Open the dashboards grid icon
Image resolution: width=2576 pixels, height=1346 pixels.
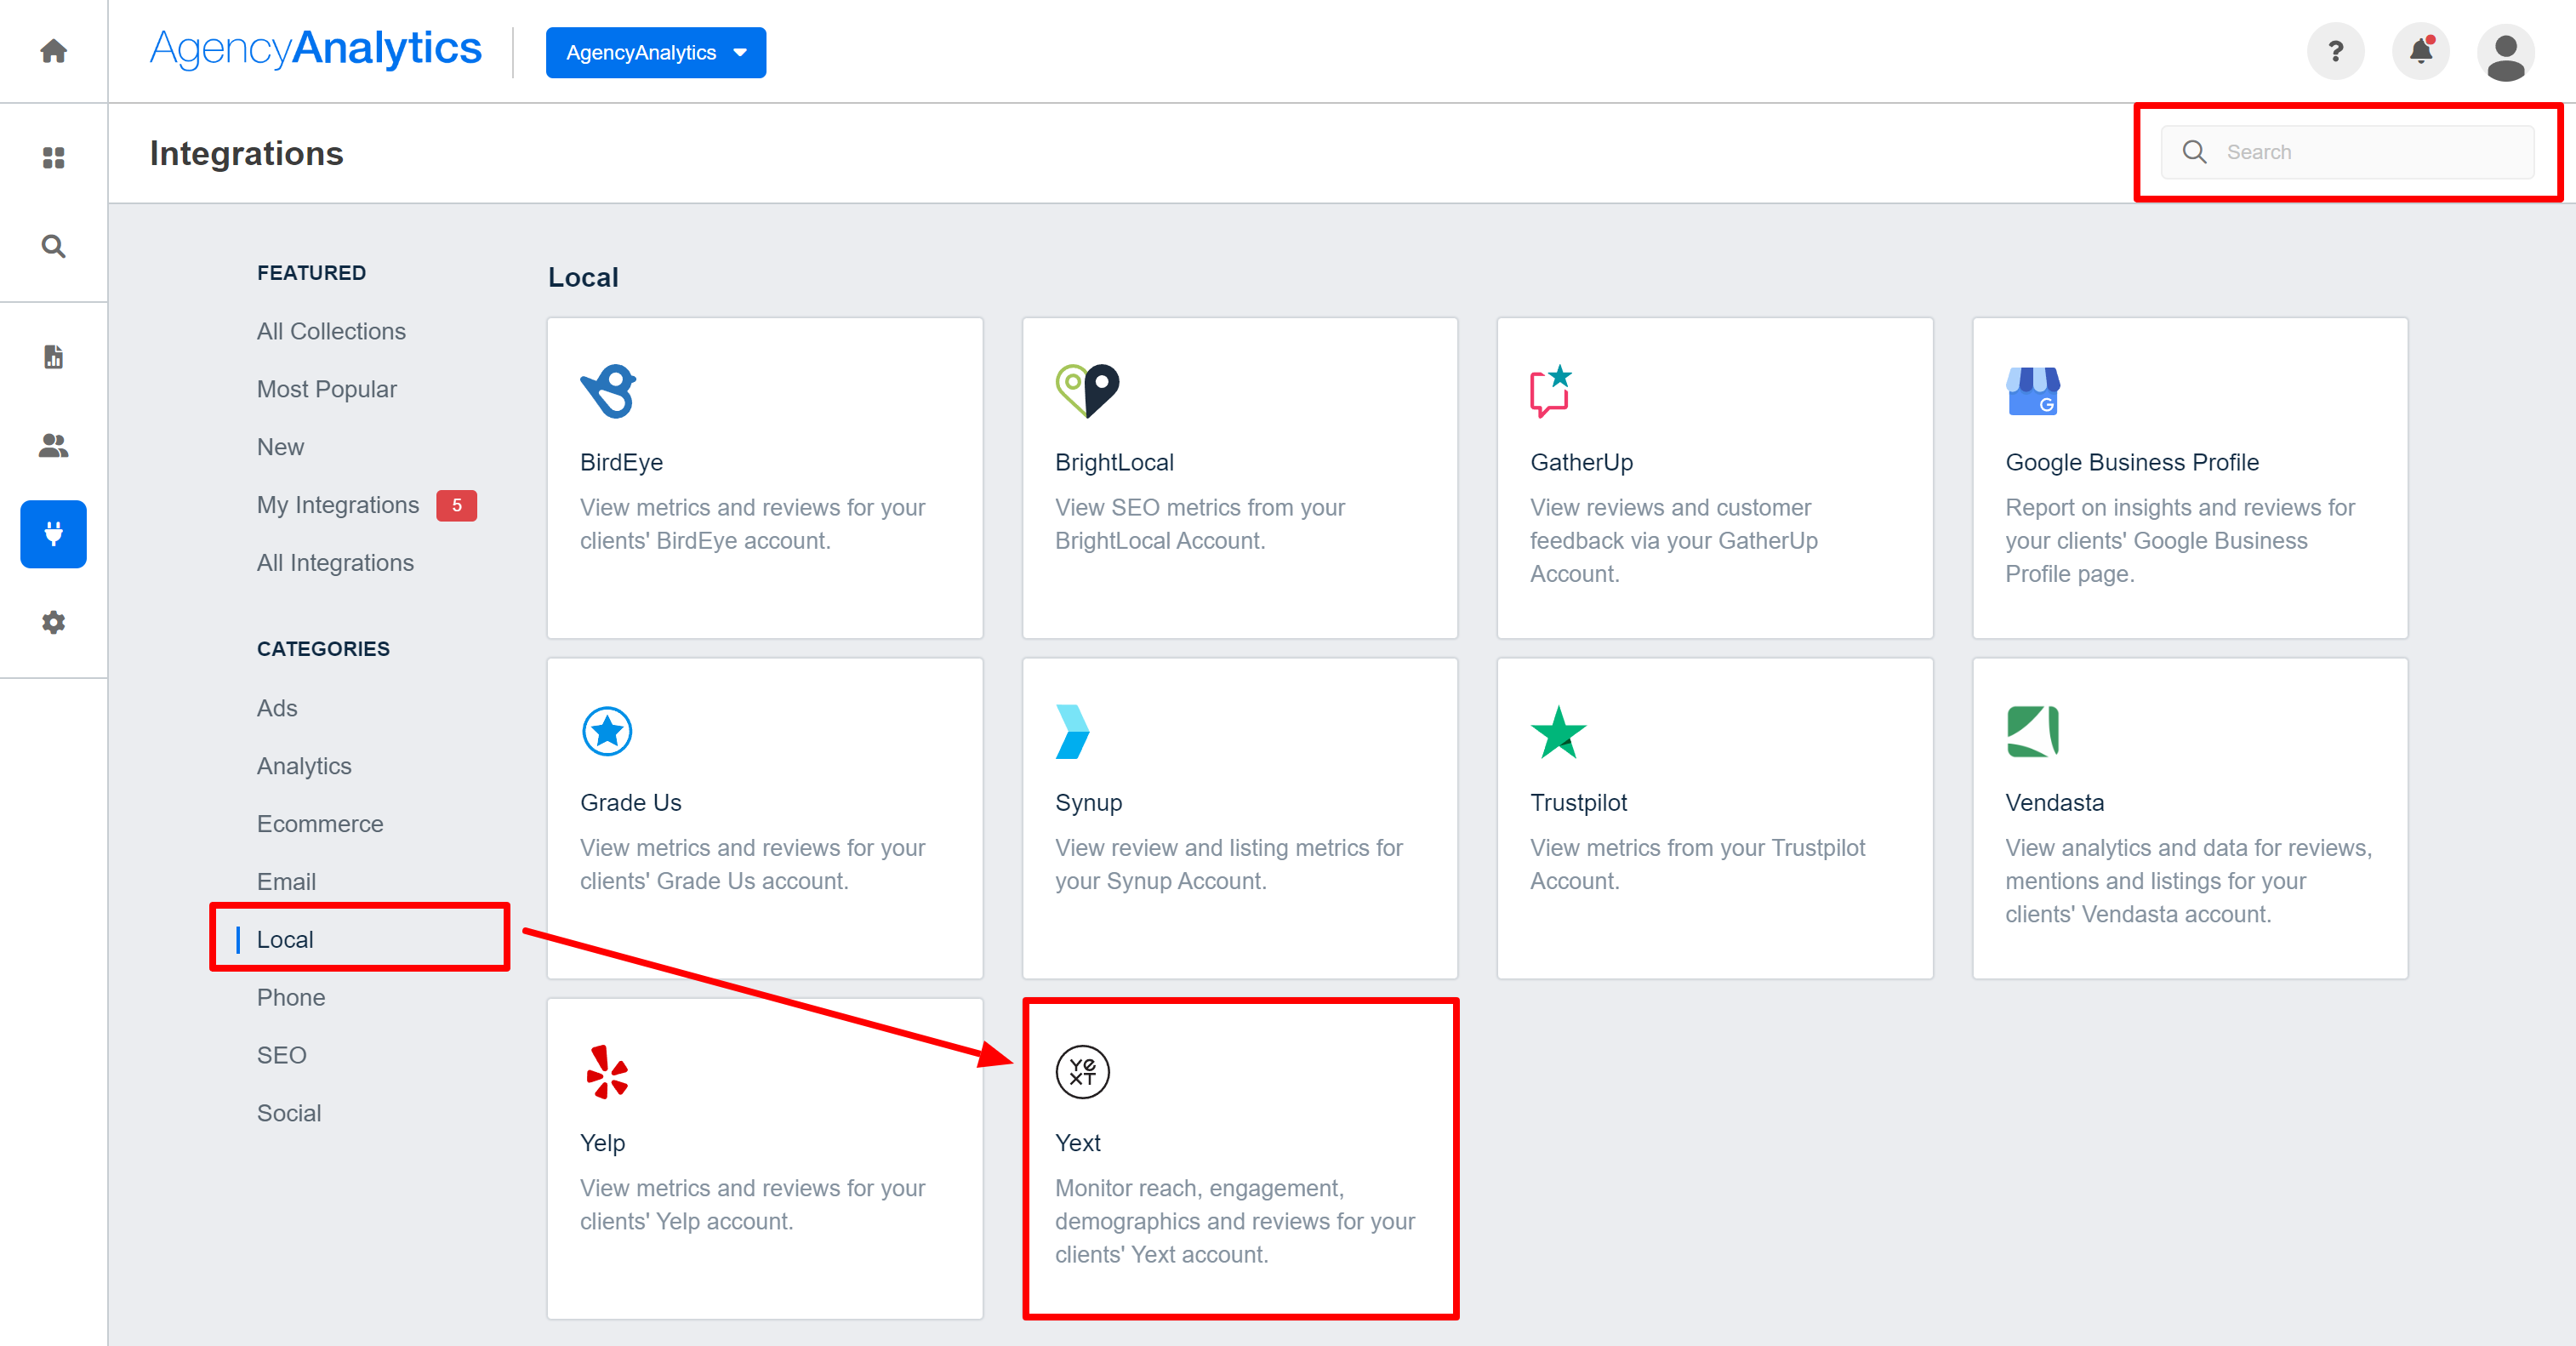pyautogui.click(x=53, y=158)
